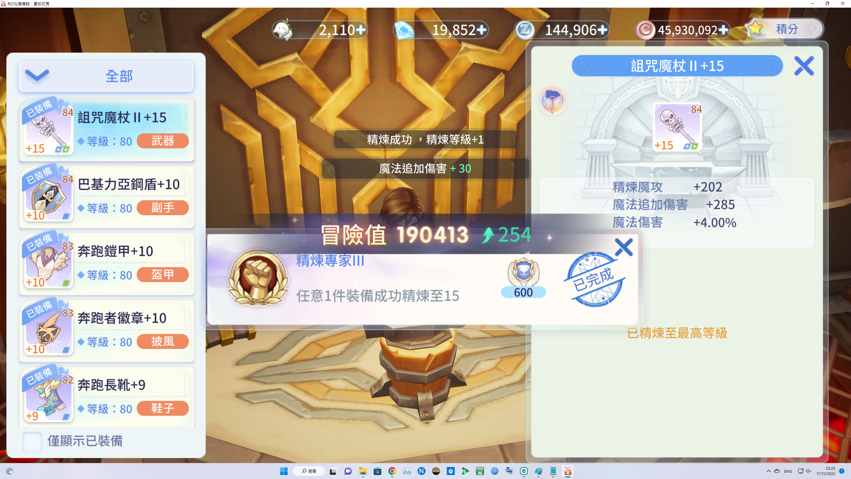The height and width of the screenshot is (479, 851).
Task: Click the plus next to 19,852 diamonds
Action: click(x=482, y=30)
